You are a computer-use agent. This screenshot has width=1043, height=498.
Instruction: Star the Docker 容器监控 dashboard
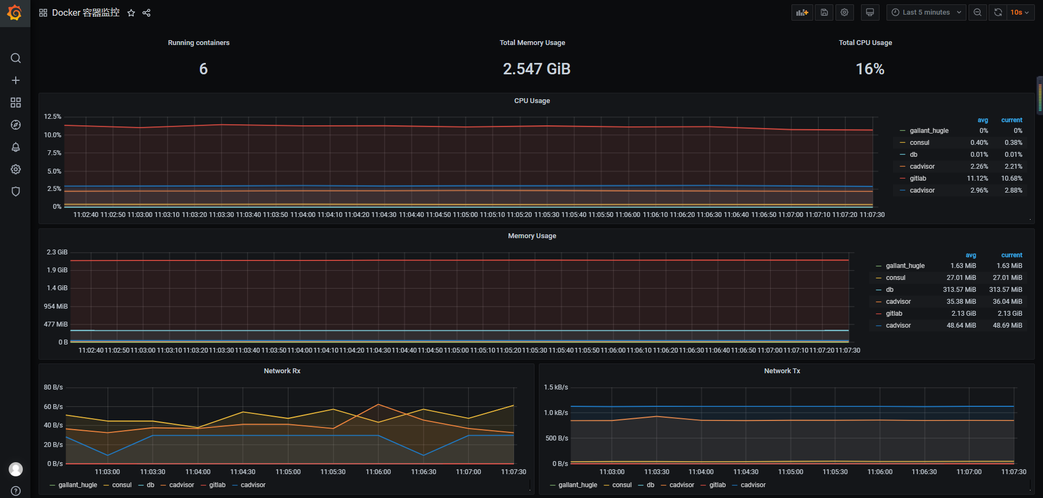click(x=131, y=12)
